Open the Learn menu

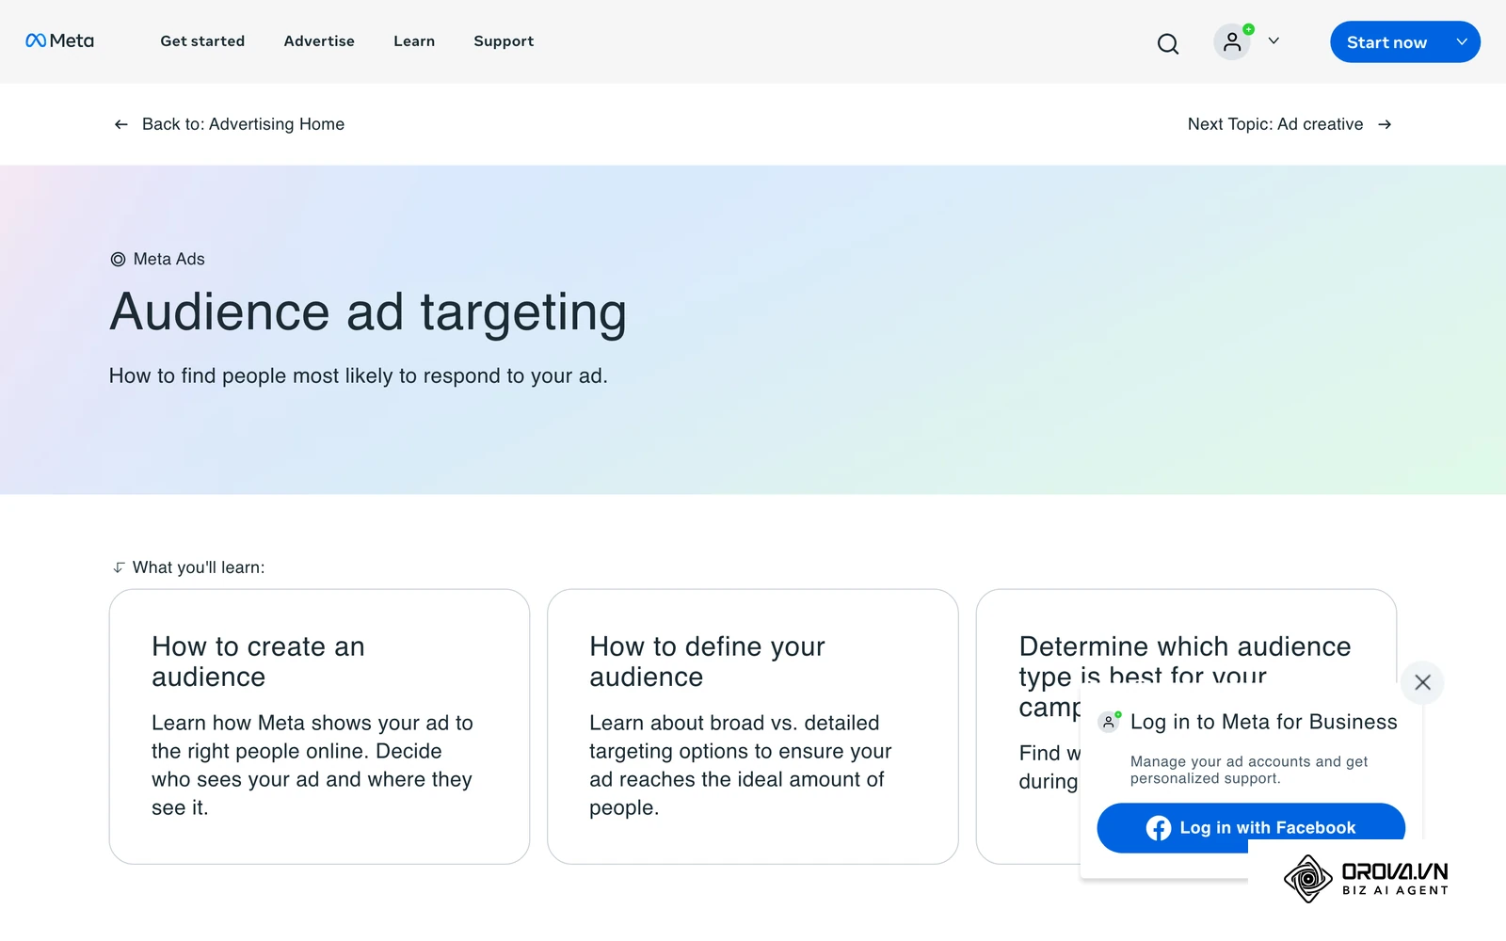[414, 40]
